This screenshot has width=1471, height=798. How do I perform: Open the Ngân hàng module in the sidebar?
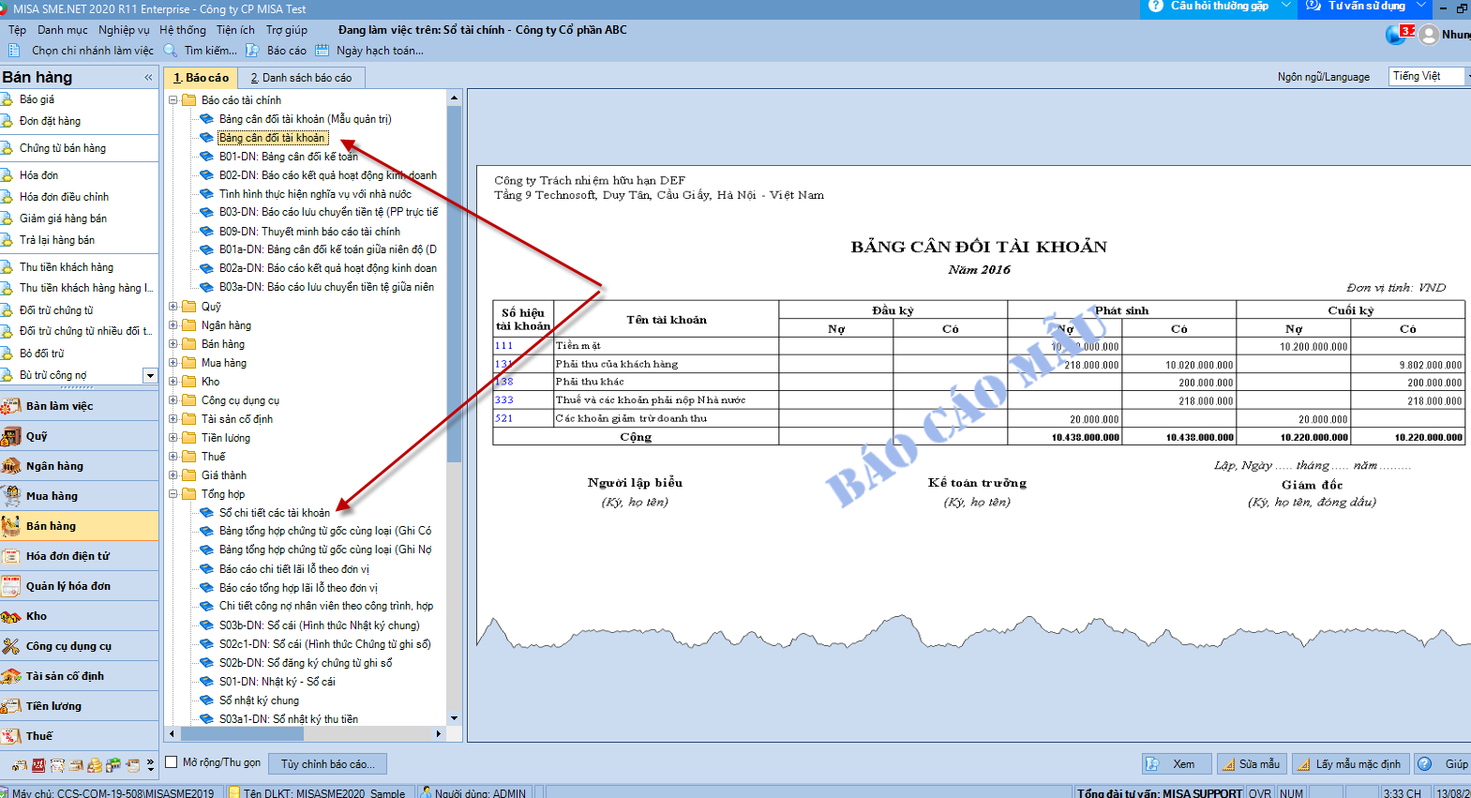click(x=80, y=466)
